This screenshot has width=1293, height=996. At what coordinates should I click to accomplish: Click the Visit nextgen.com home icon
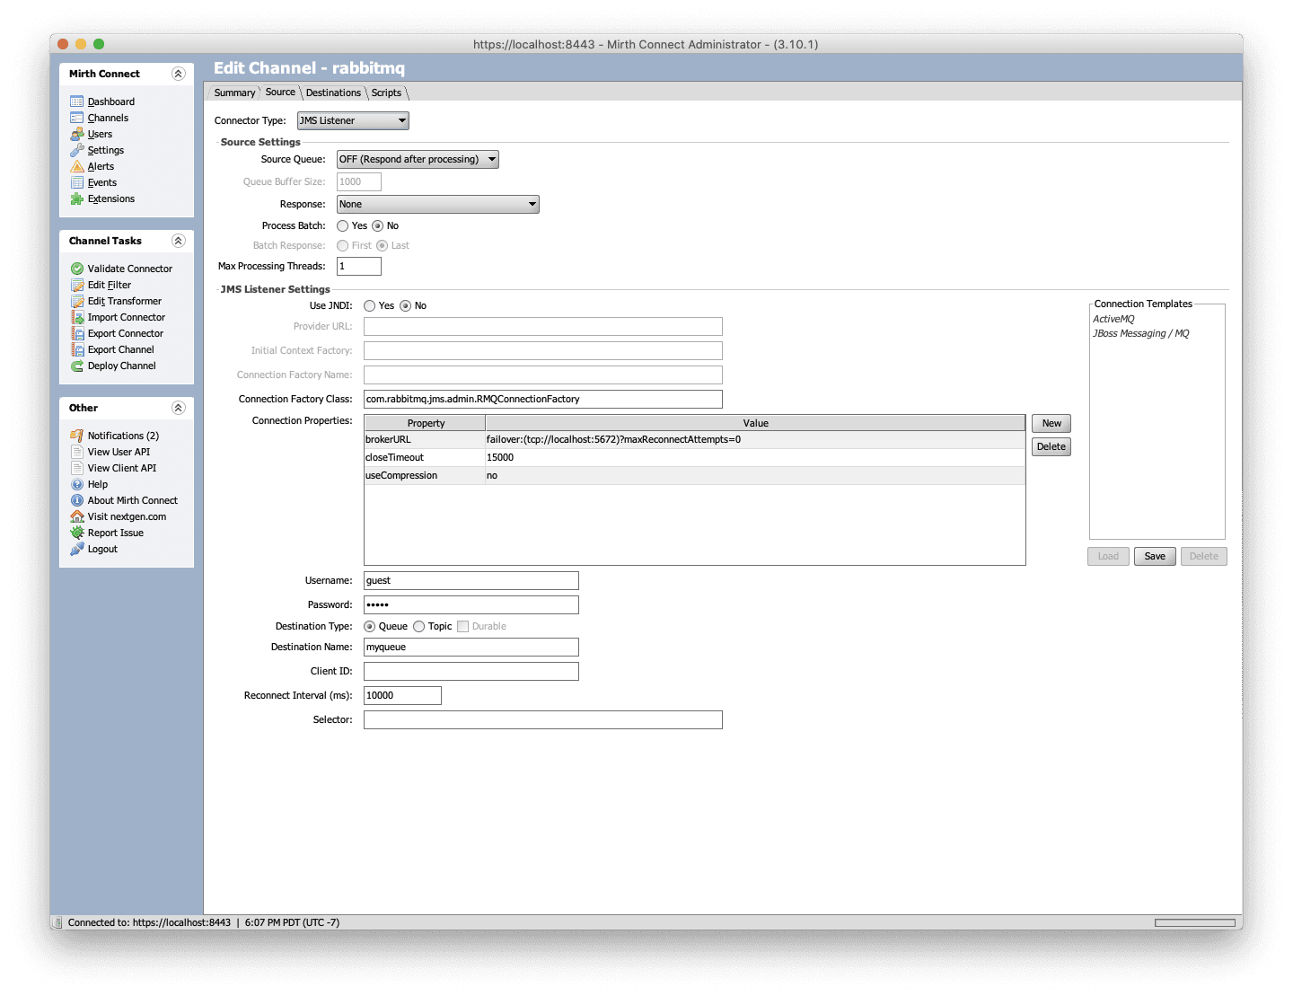pyautogui.click(x=77, y=516)
